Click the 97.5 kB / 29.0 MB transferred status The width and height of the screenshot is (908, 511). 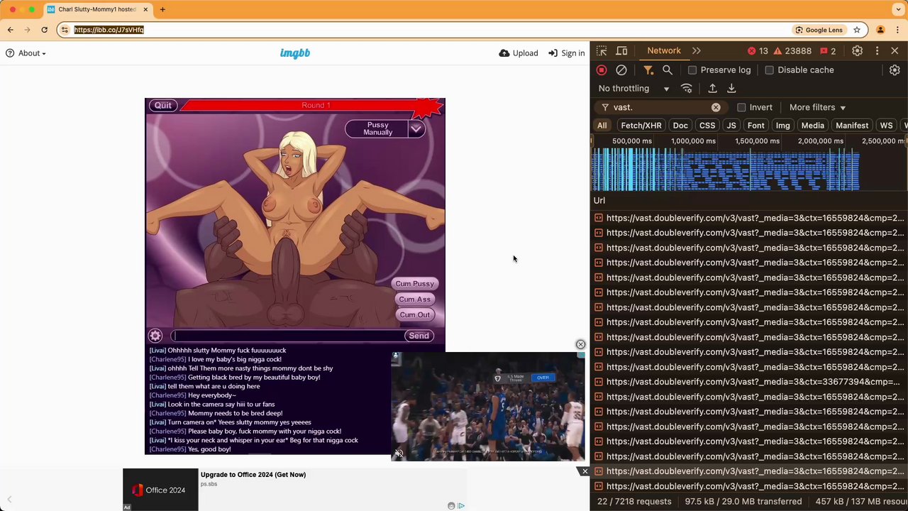[x=743, y=502]
